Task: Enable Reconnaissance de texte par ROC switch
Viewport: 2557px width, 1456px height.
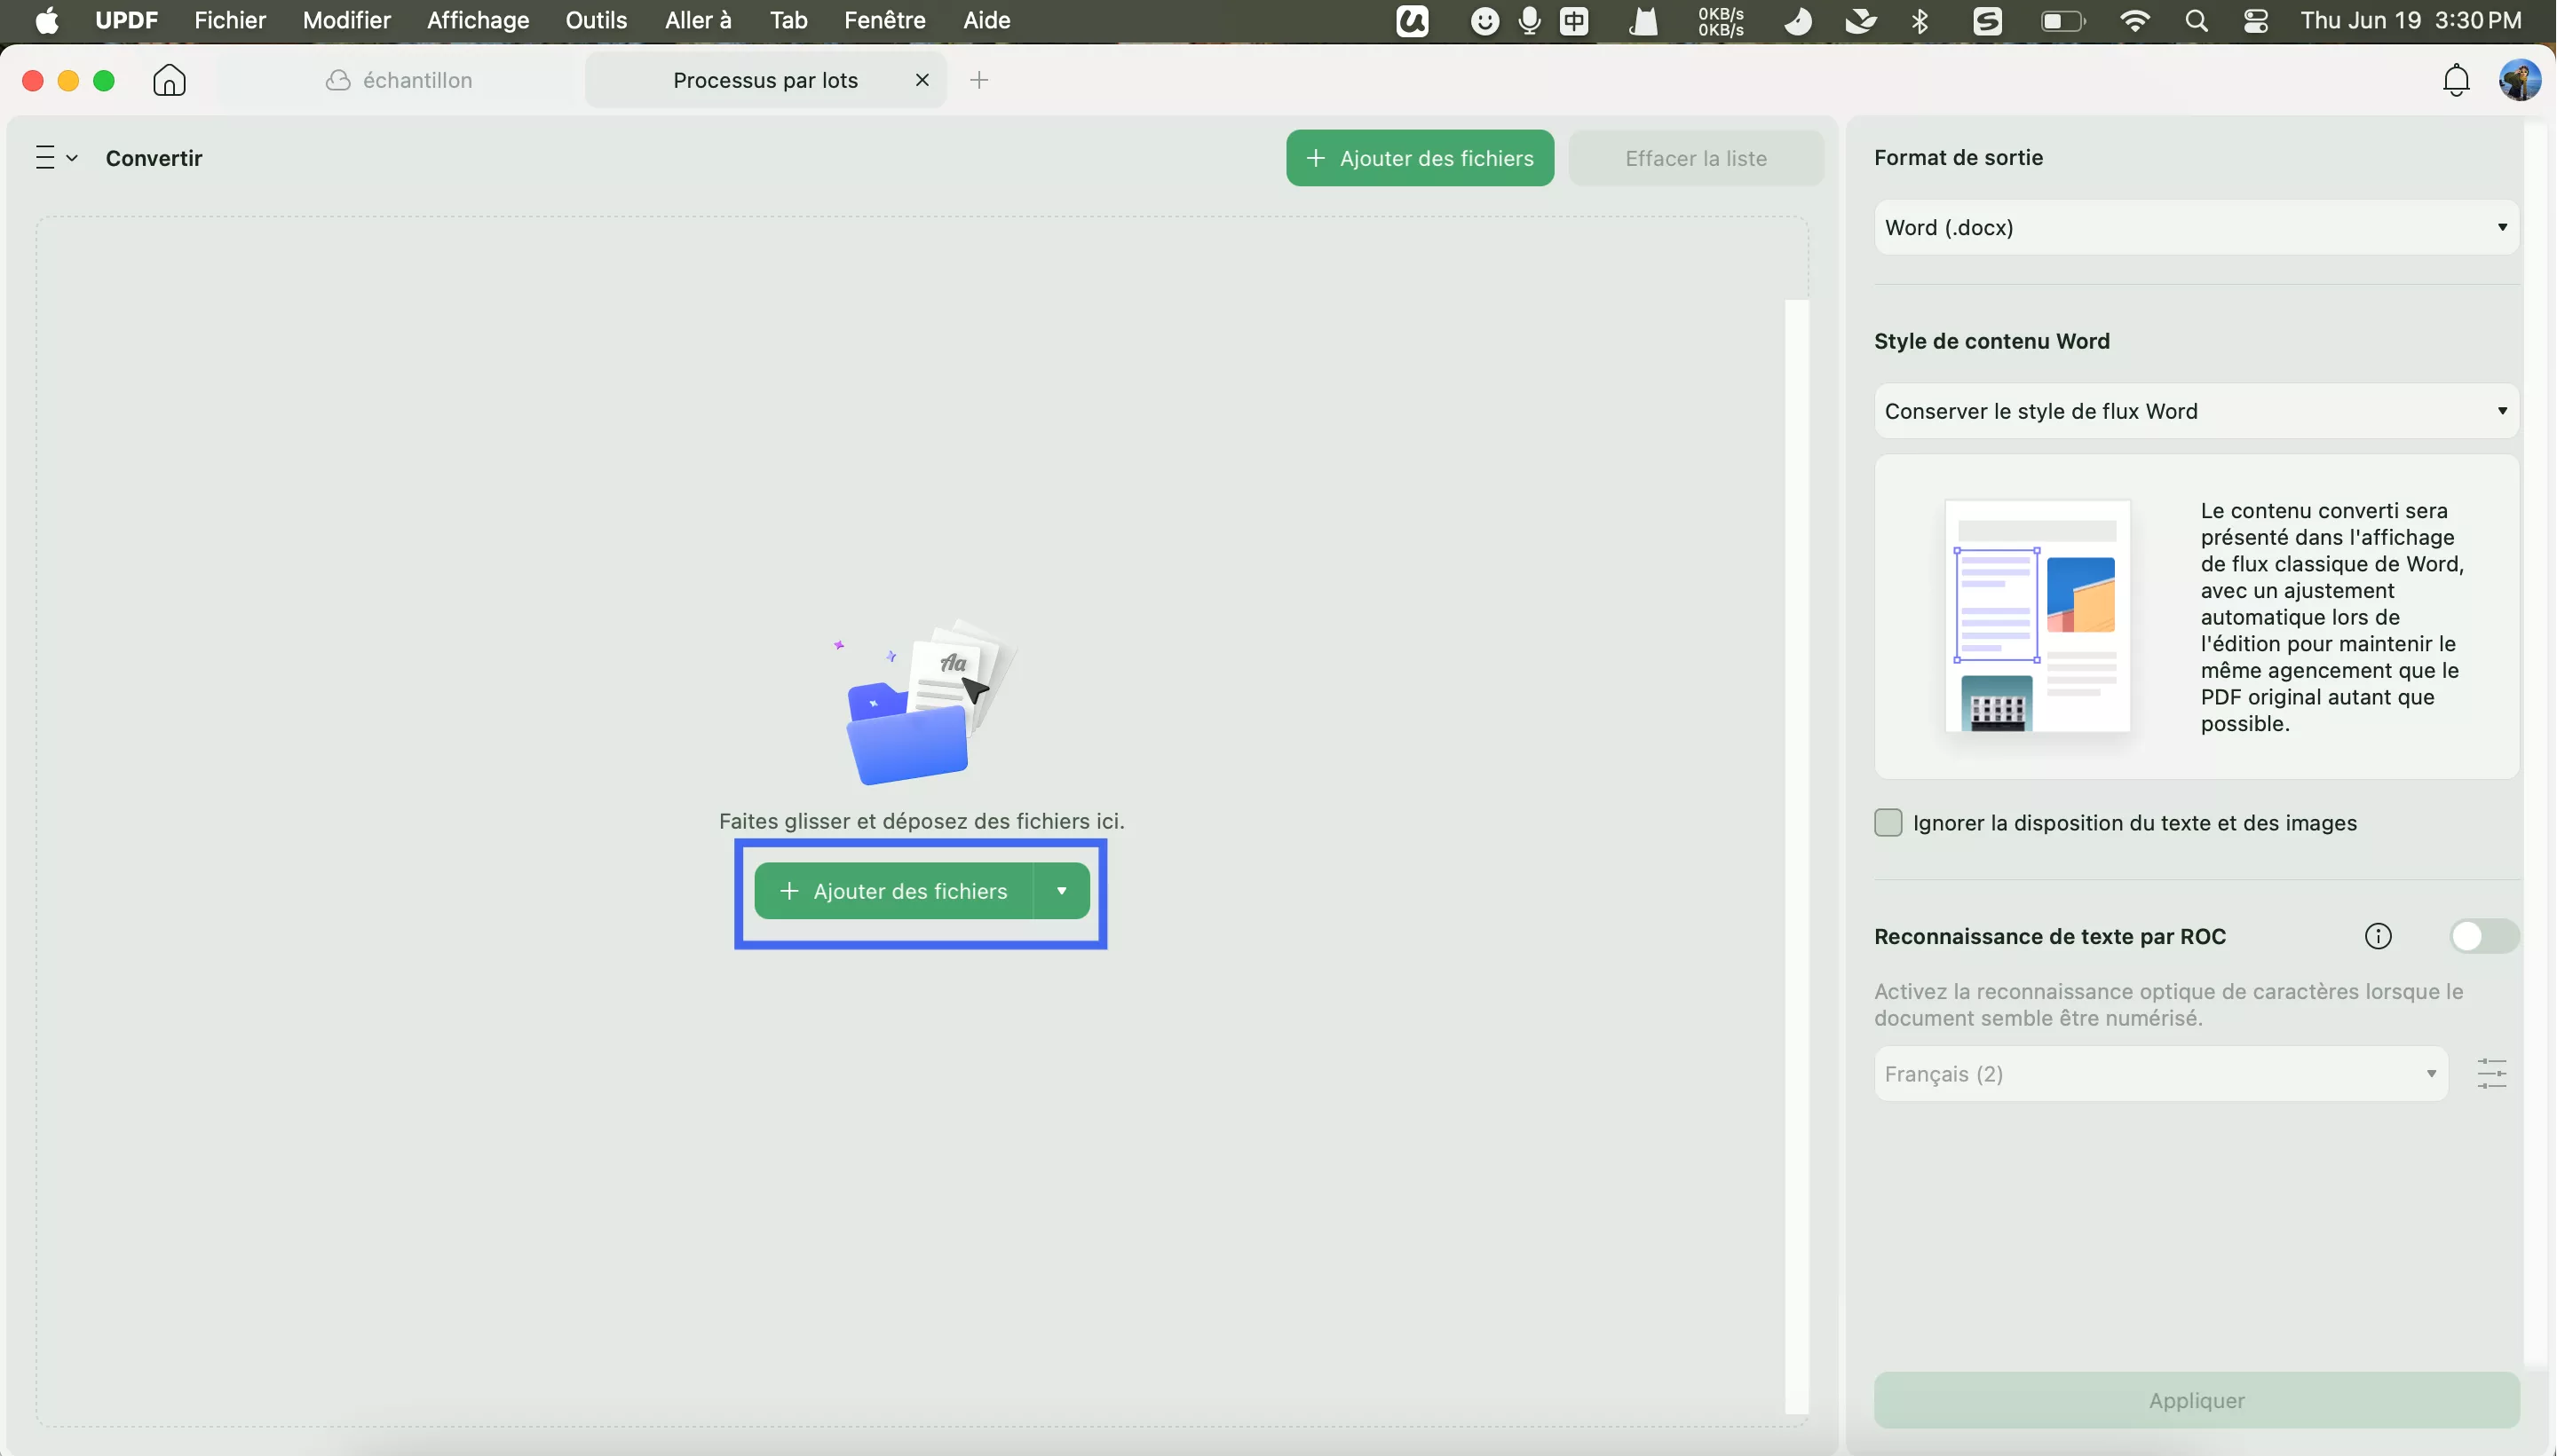Action: [x=2483, y=936]
